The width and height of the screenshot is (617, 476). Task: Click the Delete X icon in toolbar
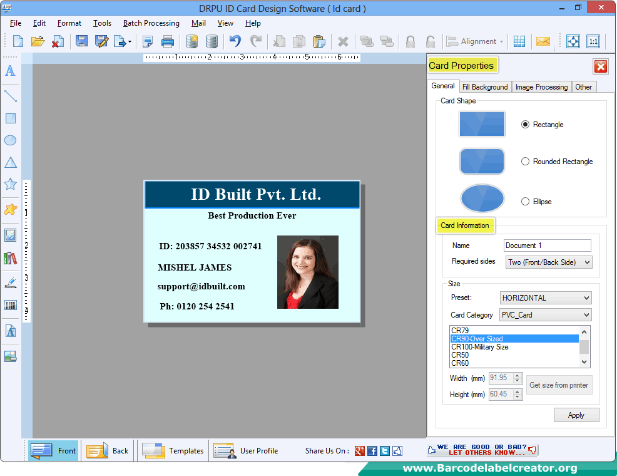[343, 41]
